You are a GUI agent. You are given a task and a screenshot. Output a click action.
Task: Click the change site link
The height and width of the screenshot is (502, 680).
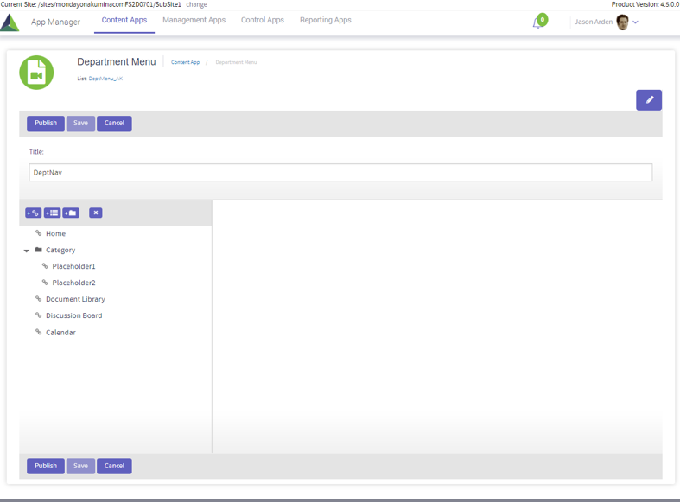point(197,4)
